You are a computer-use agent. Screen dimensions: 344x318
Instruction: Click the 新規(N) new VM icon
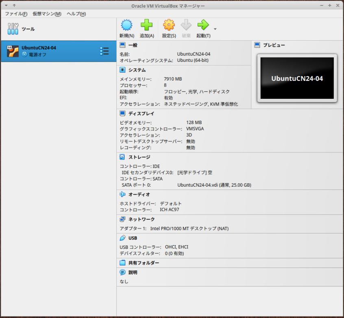[x=126, y=25]
